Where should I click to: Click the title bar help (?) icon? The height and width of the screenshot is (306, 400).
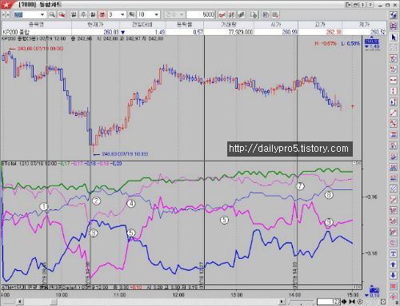click(370, 5)
